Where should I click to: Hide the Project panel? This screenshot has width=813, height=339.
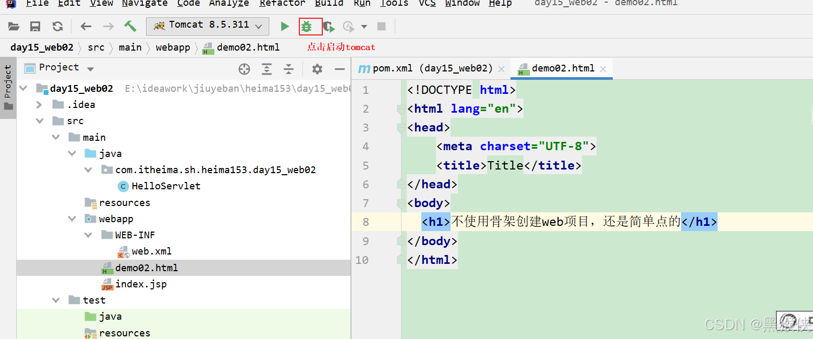[x=339, y=68]
